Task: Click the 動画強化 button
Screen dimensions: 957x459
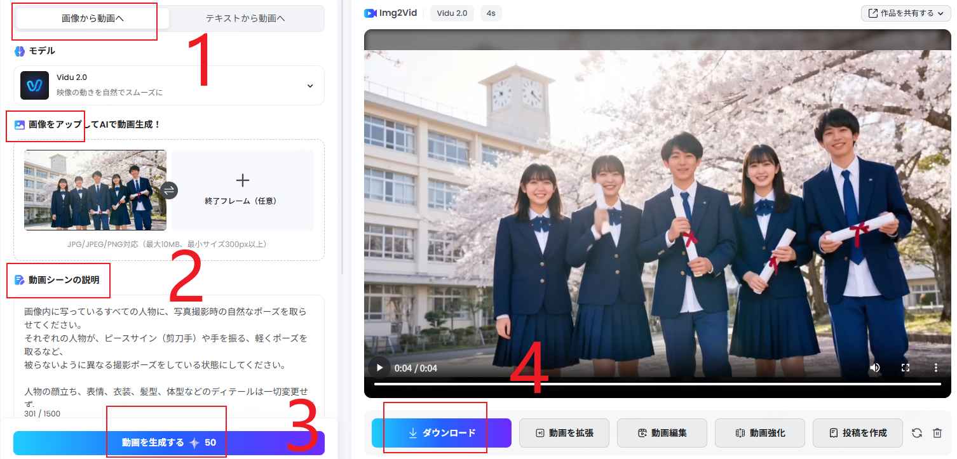Action: tap(760, 433)
